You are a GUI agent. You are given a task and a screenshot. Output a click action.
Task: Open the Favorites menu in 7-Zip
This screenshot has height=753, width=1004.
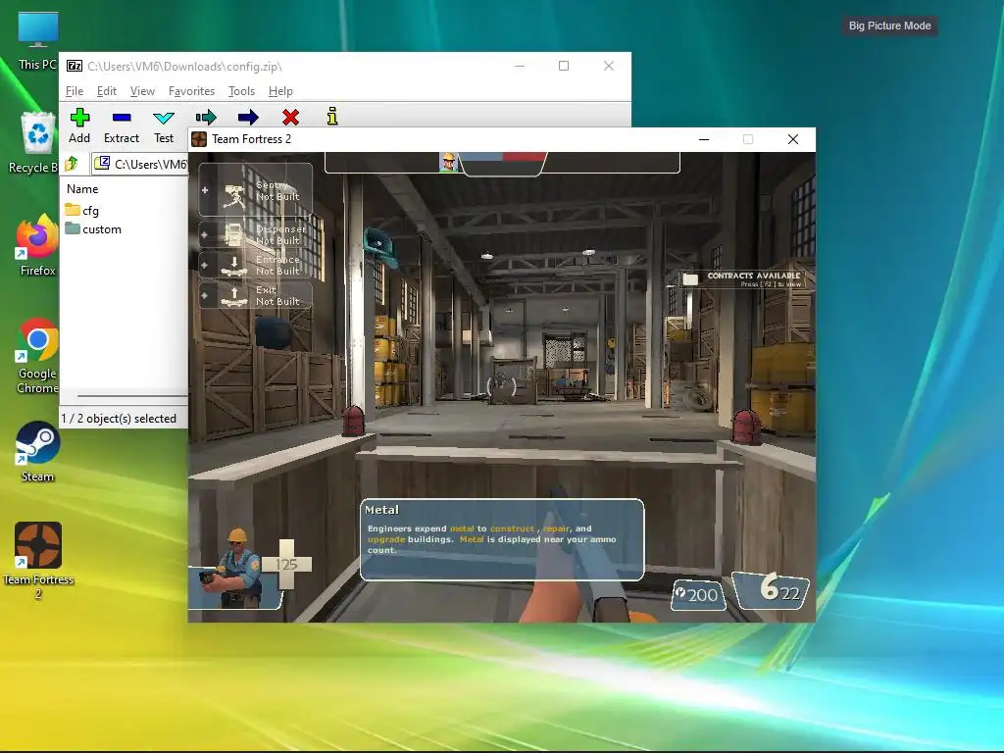point(191,91)
